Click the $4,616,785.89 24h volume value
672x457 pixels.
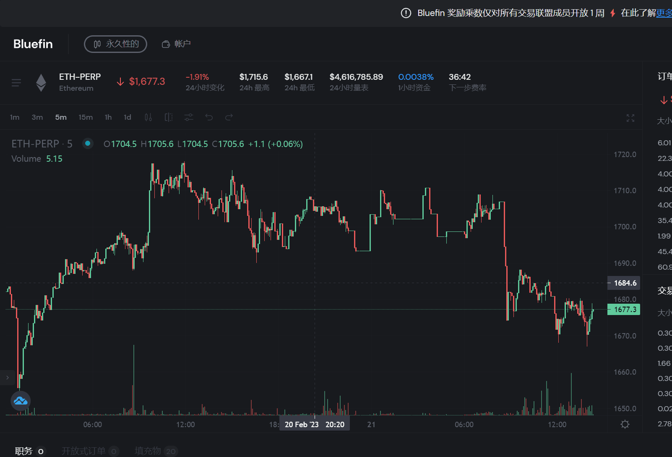356,77
